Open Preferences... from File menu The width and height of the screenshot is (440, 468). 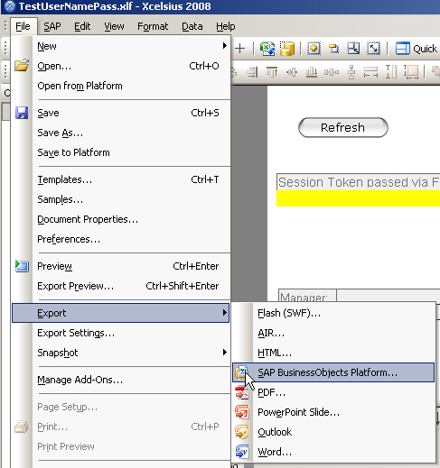coord(120,239)
